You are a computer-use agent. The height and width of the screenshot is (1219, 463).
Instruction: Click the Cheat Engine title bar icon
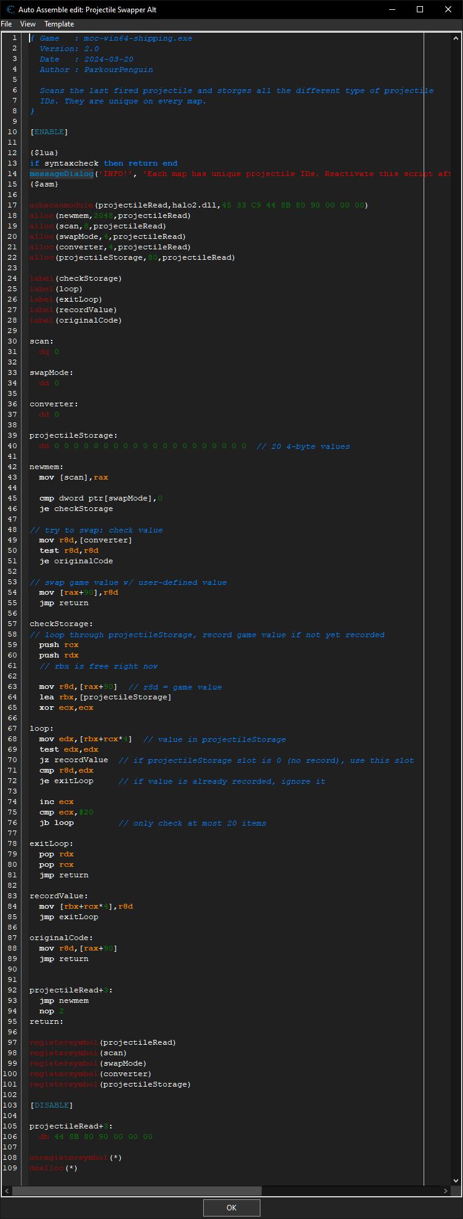(x=10, y=9)
